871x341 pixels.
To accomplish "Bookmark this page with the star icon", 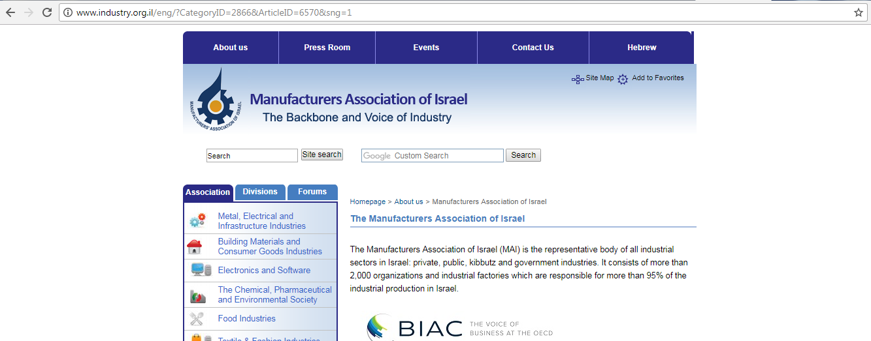I will pos(858,12).
